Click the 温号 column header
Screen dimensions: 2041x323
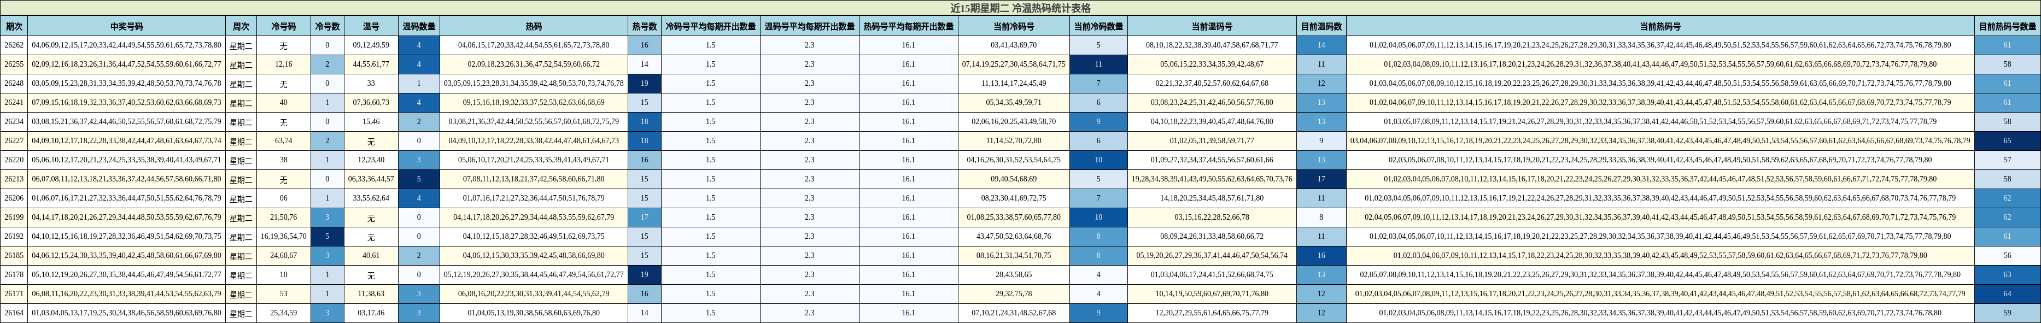tap(371, 26)
